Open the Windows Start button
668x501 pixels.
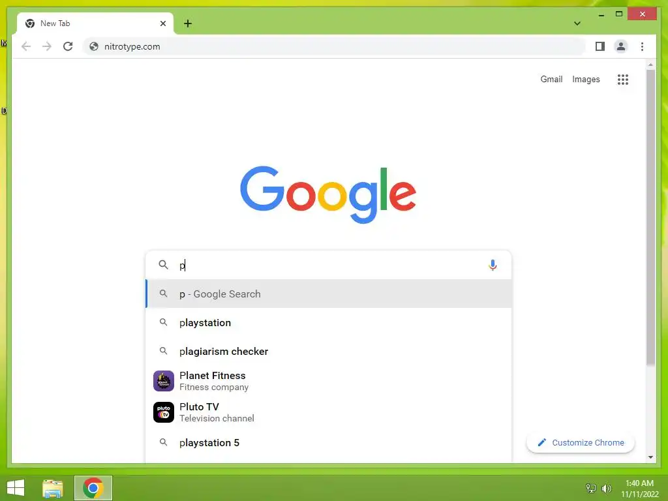[x=16, y=488]
